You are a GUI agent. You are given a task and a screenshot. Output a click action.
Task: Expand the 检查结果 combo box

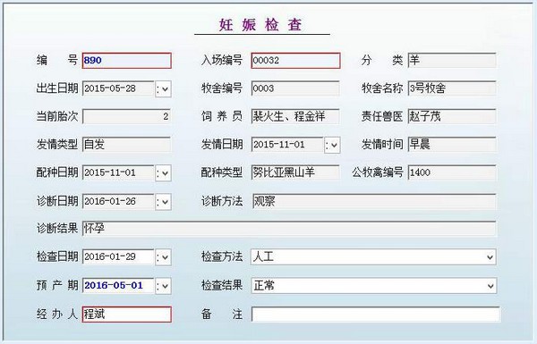(x=490, y=286)
